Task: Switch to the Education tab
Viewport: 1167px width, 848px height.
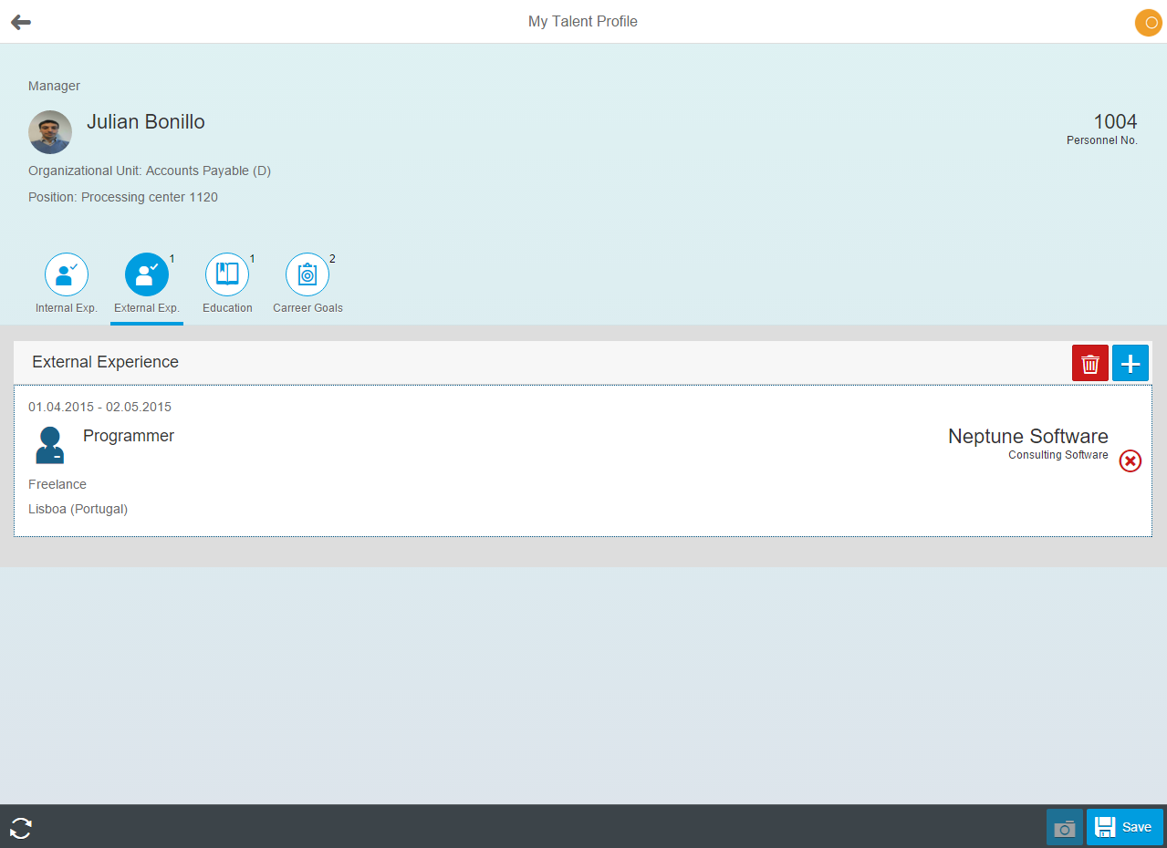Action: point(226,284)
